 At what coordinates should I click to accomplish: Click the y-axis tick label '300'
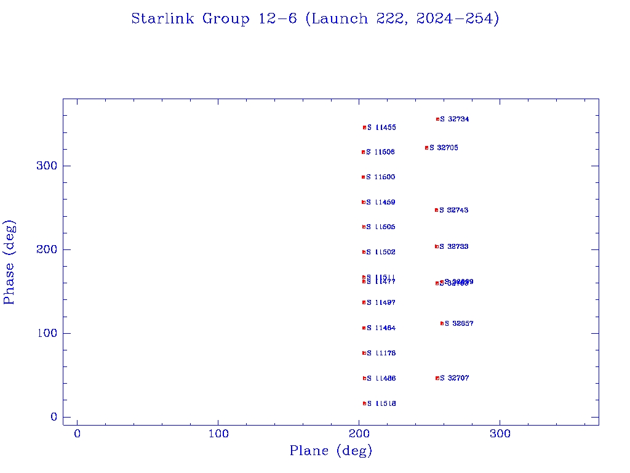click(47, 166)
